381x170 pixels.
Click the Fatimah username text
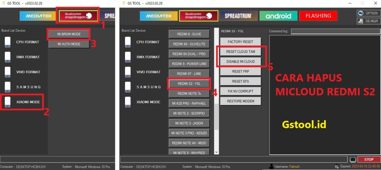click(295, 167)
